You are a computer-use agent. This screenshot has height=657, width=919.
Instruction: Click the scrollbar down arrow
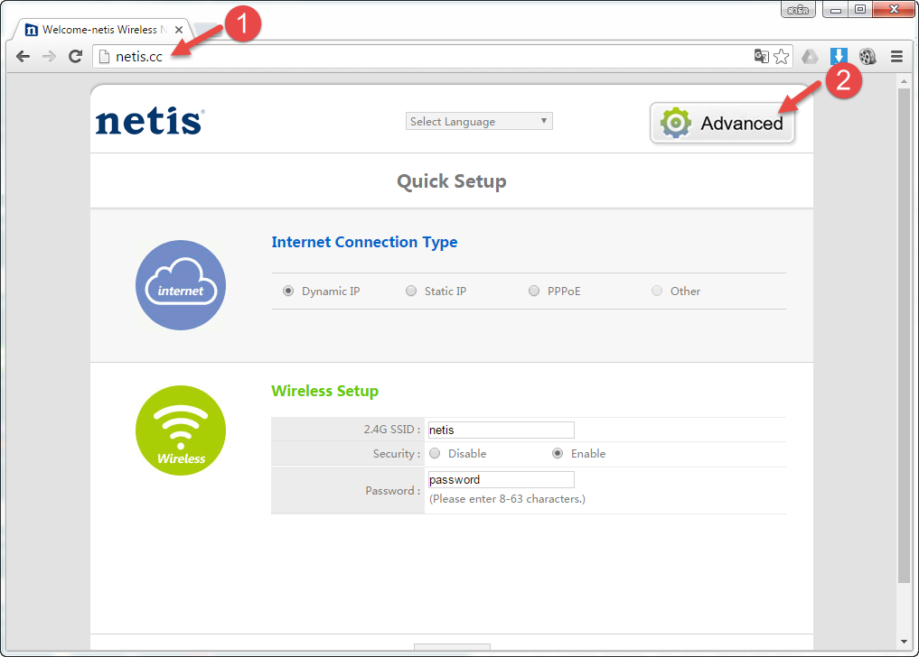[904, 642]
